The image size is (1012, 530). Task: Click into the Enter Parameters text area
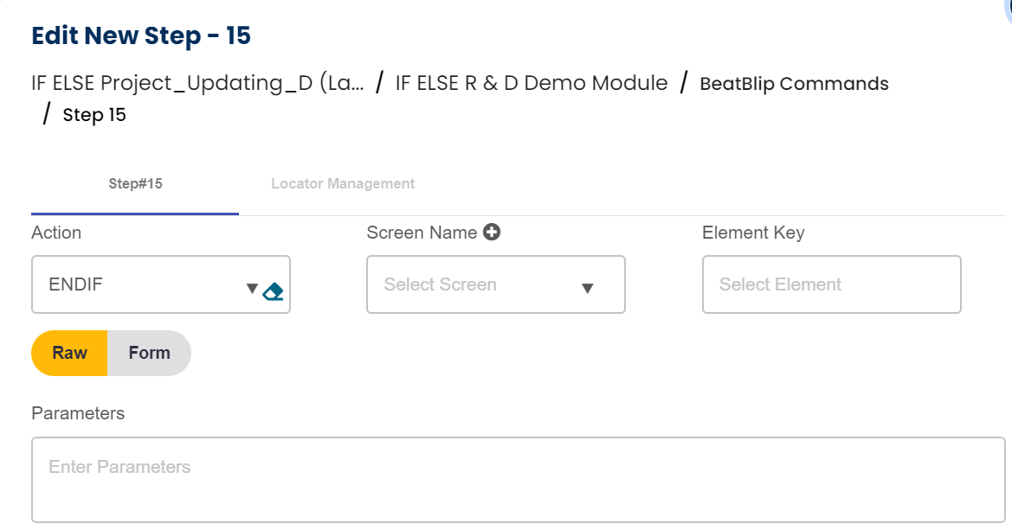pyautogui.click(x=518, y=480)
